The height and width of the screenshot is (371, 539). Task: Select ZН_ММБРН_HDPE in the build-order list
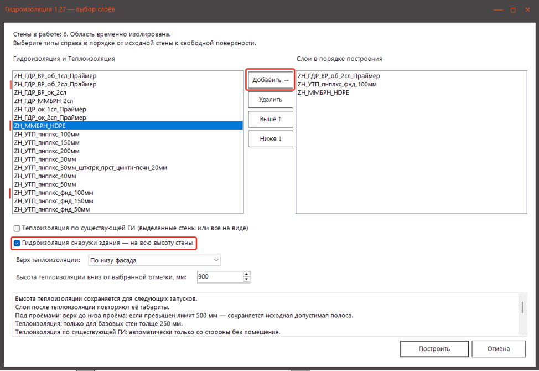pyautogui.click(x=411, y=92)
